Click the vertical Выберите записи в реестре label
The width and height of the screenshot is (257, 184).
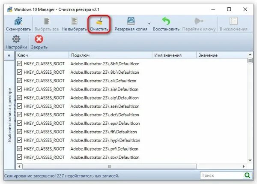[x=10, y=115]
